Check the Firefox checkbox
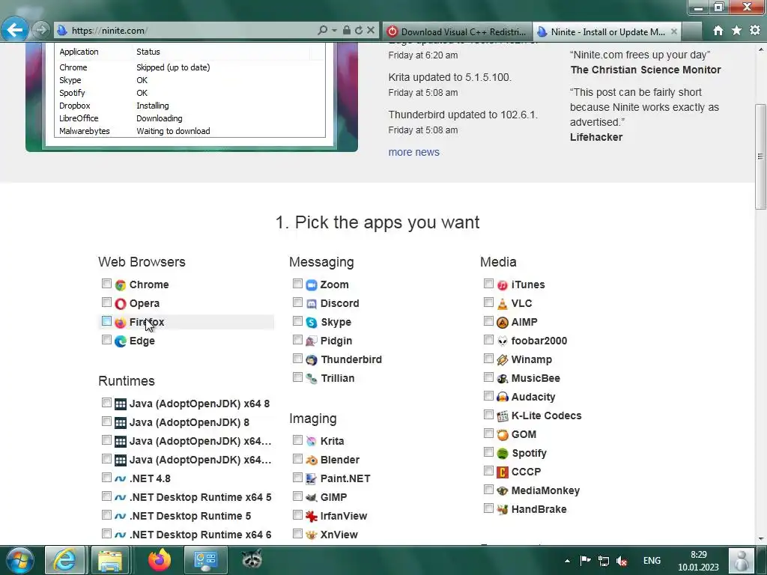This screenshot has width=767, height=575. pos(106,321)
